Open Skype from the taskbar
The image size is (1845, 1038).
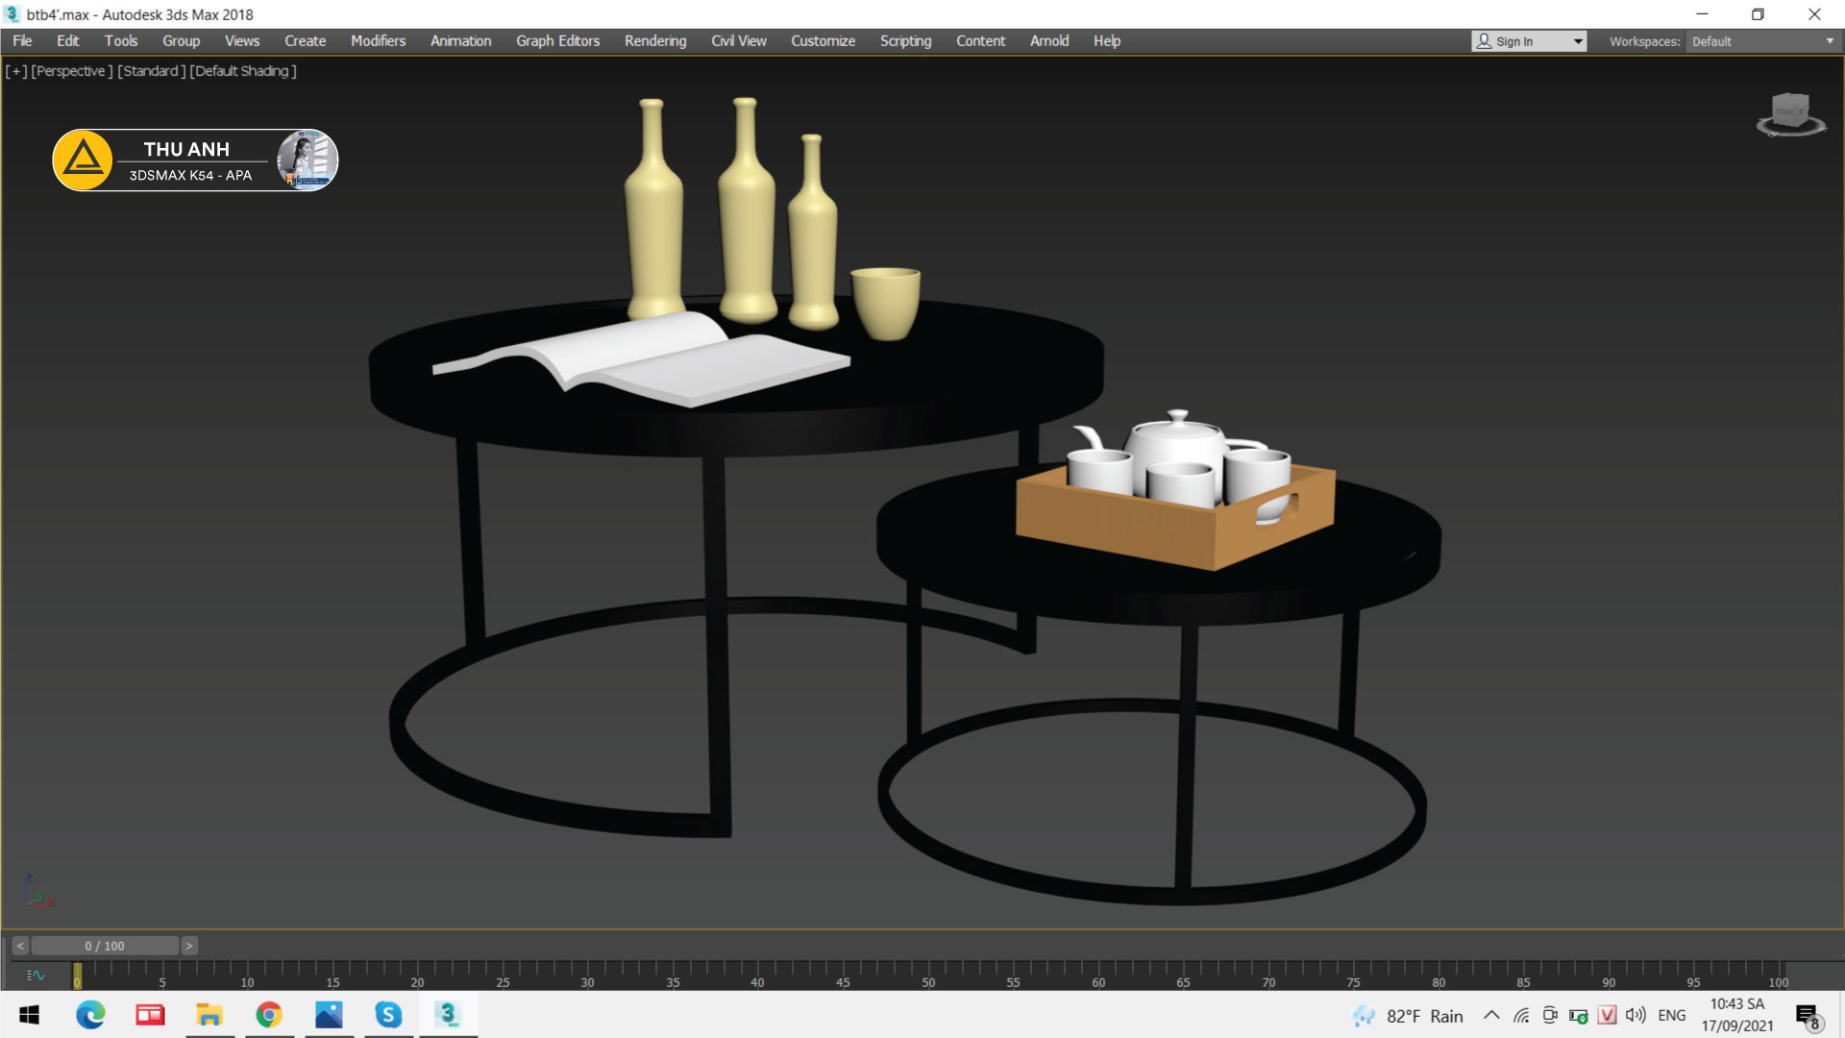pos(388,1015)
